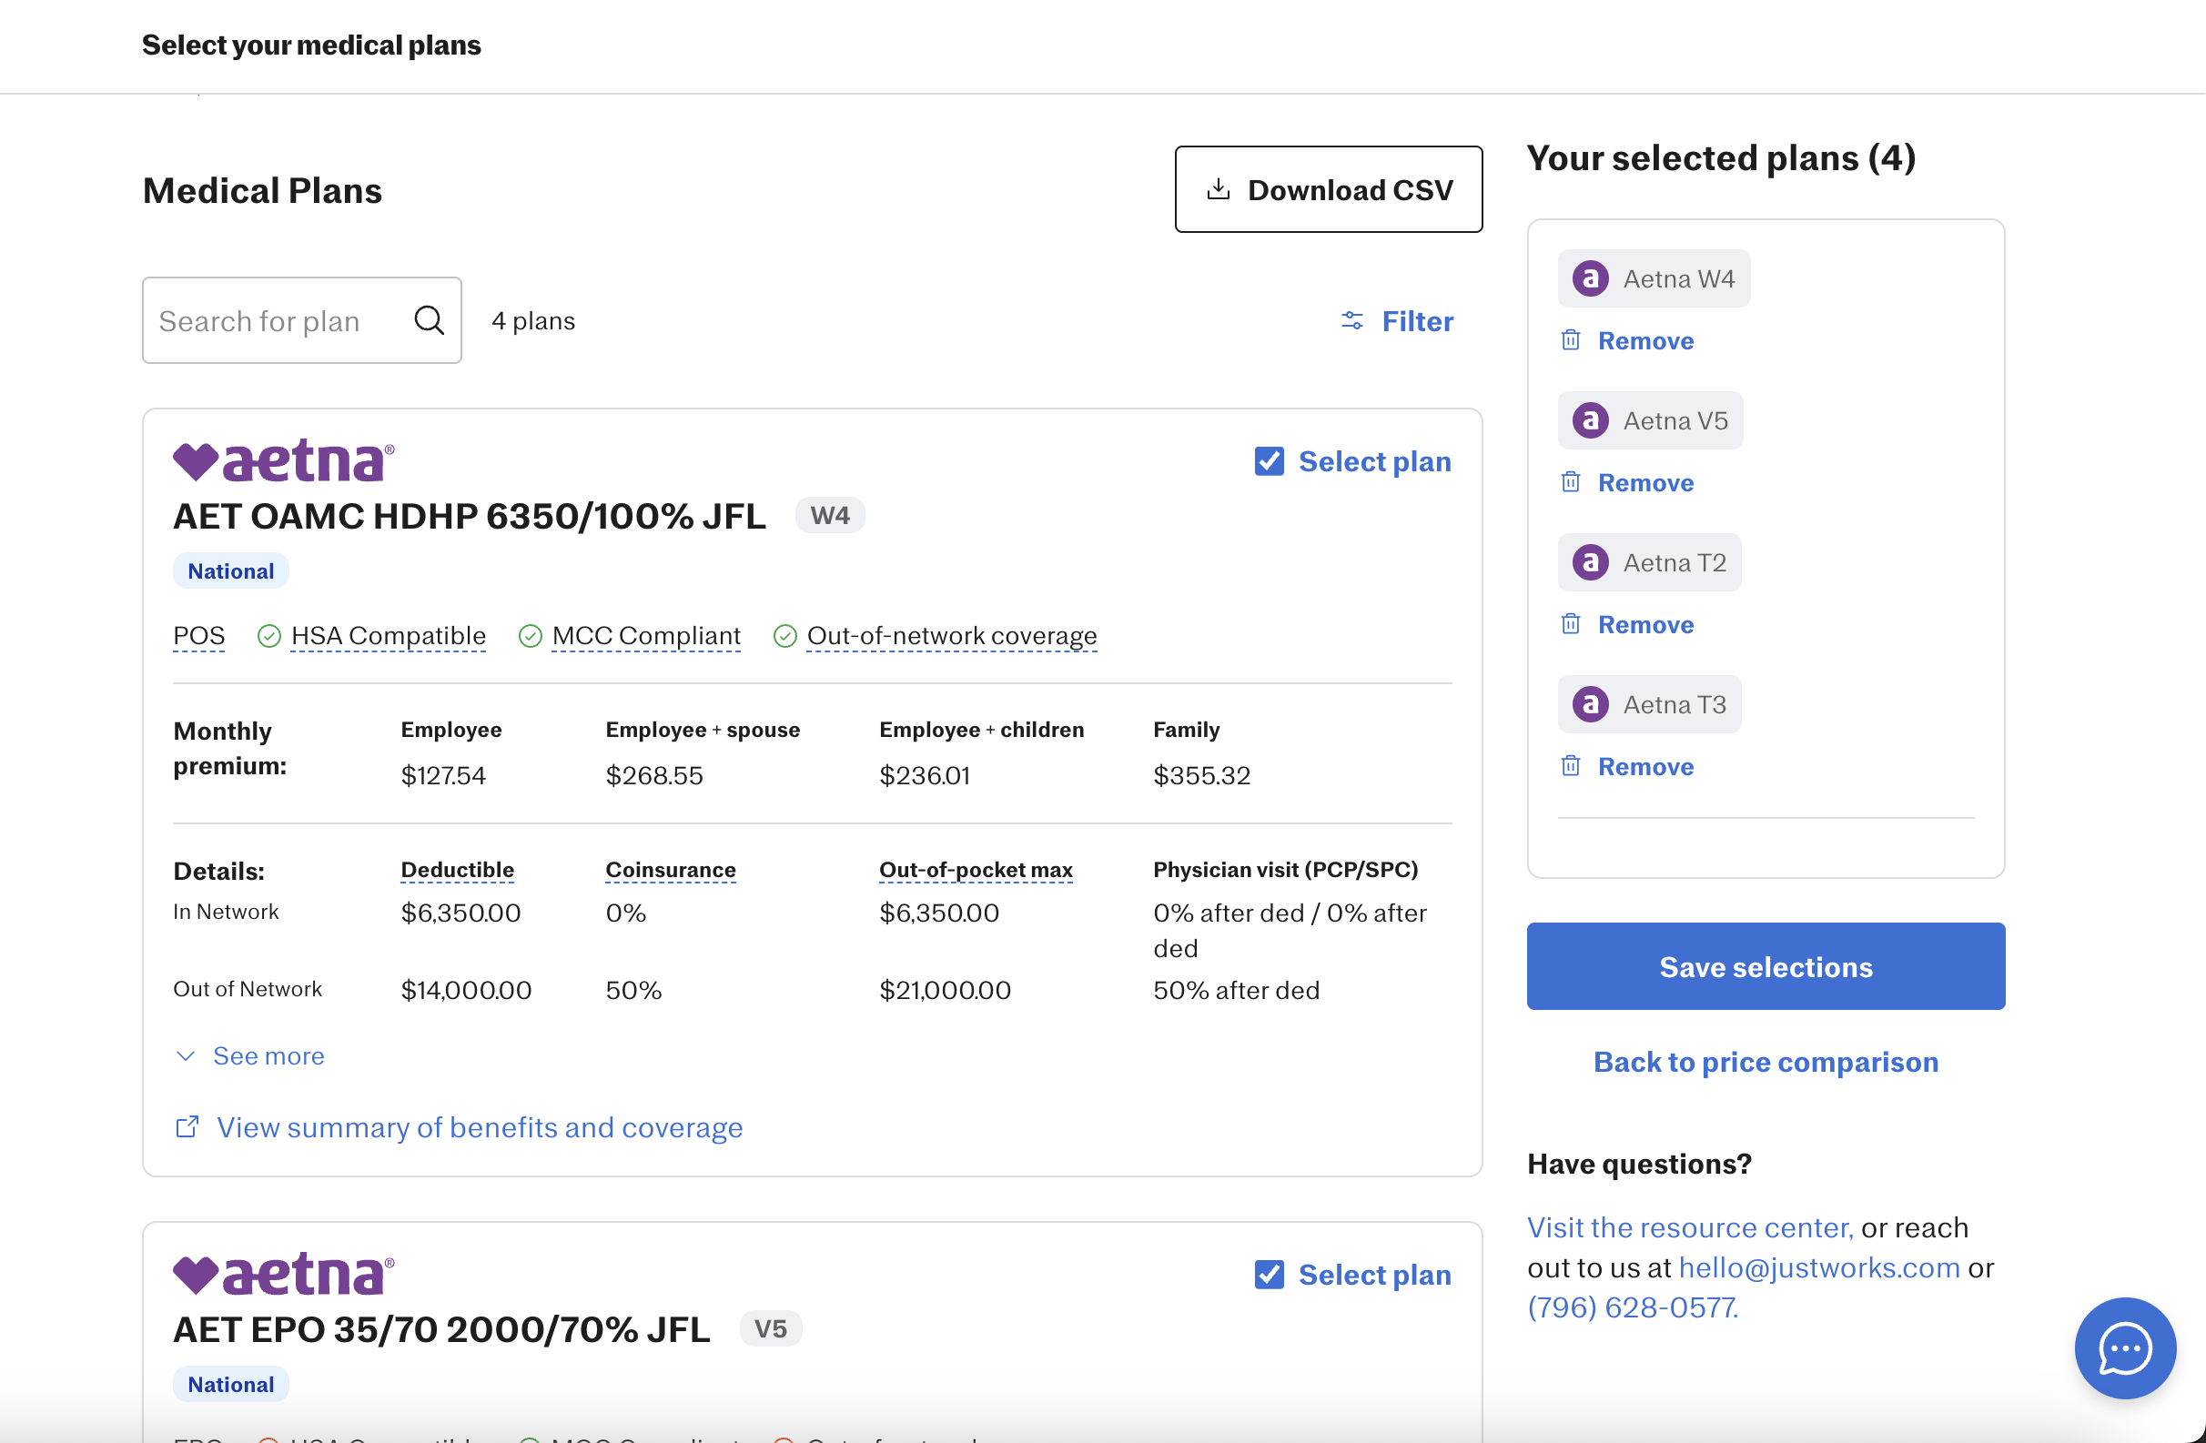Image resolution: width=2206 pixels, height=1443 pixels.
Task: Open the chat bubble support widget
Action: coord(2124,1347)
